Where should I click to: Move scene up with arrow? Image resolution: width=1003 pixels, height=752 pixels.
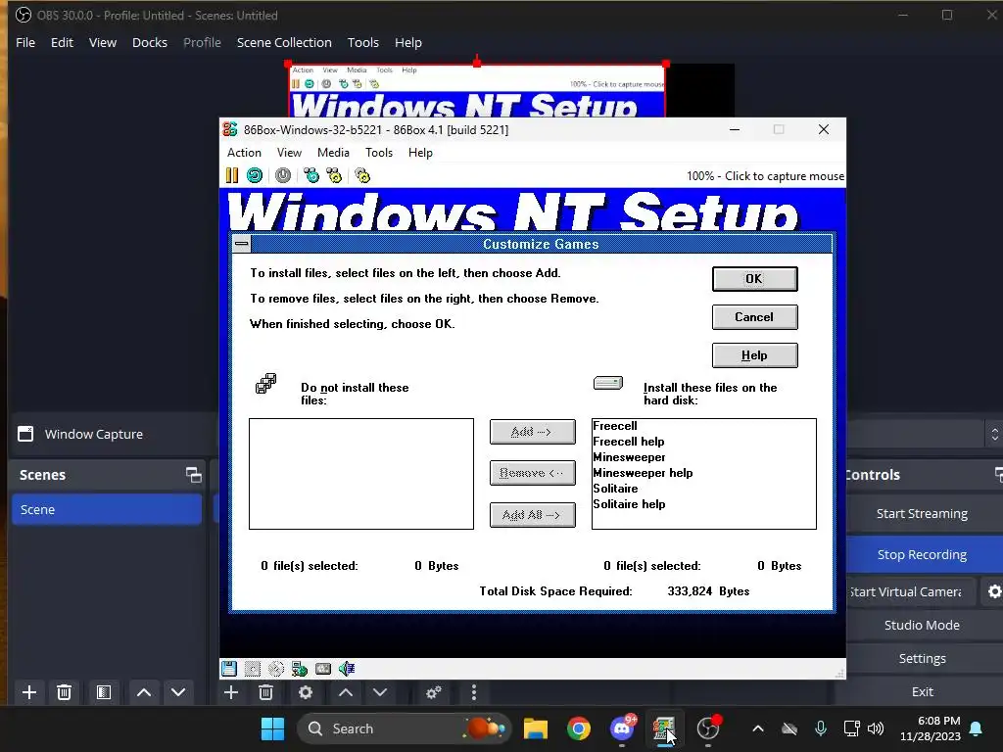click(144, 692)
